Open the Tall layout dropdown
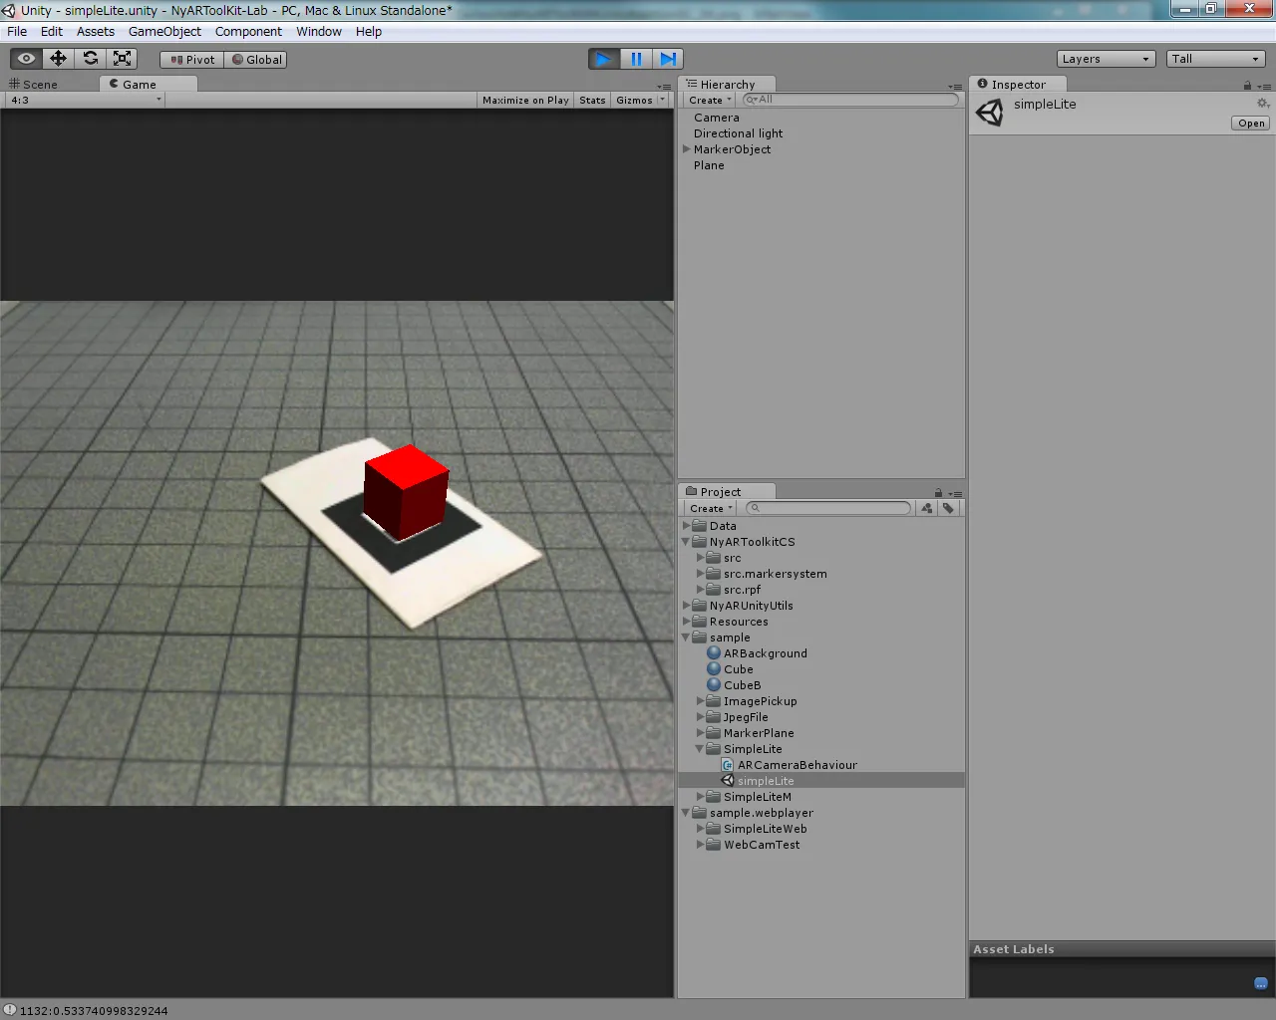The image size is (1276, 1020). tap(1215, 59)
